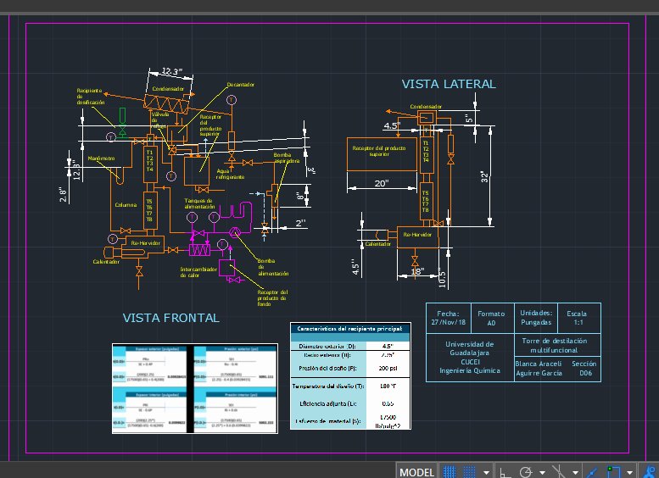Click the Decantador label

coord(240,85)
